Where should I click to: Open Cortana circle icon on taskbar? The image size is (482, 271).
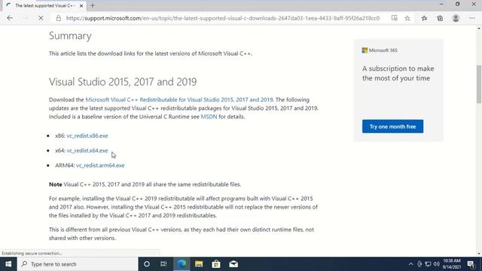[x=147, y=264]
